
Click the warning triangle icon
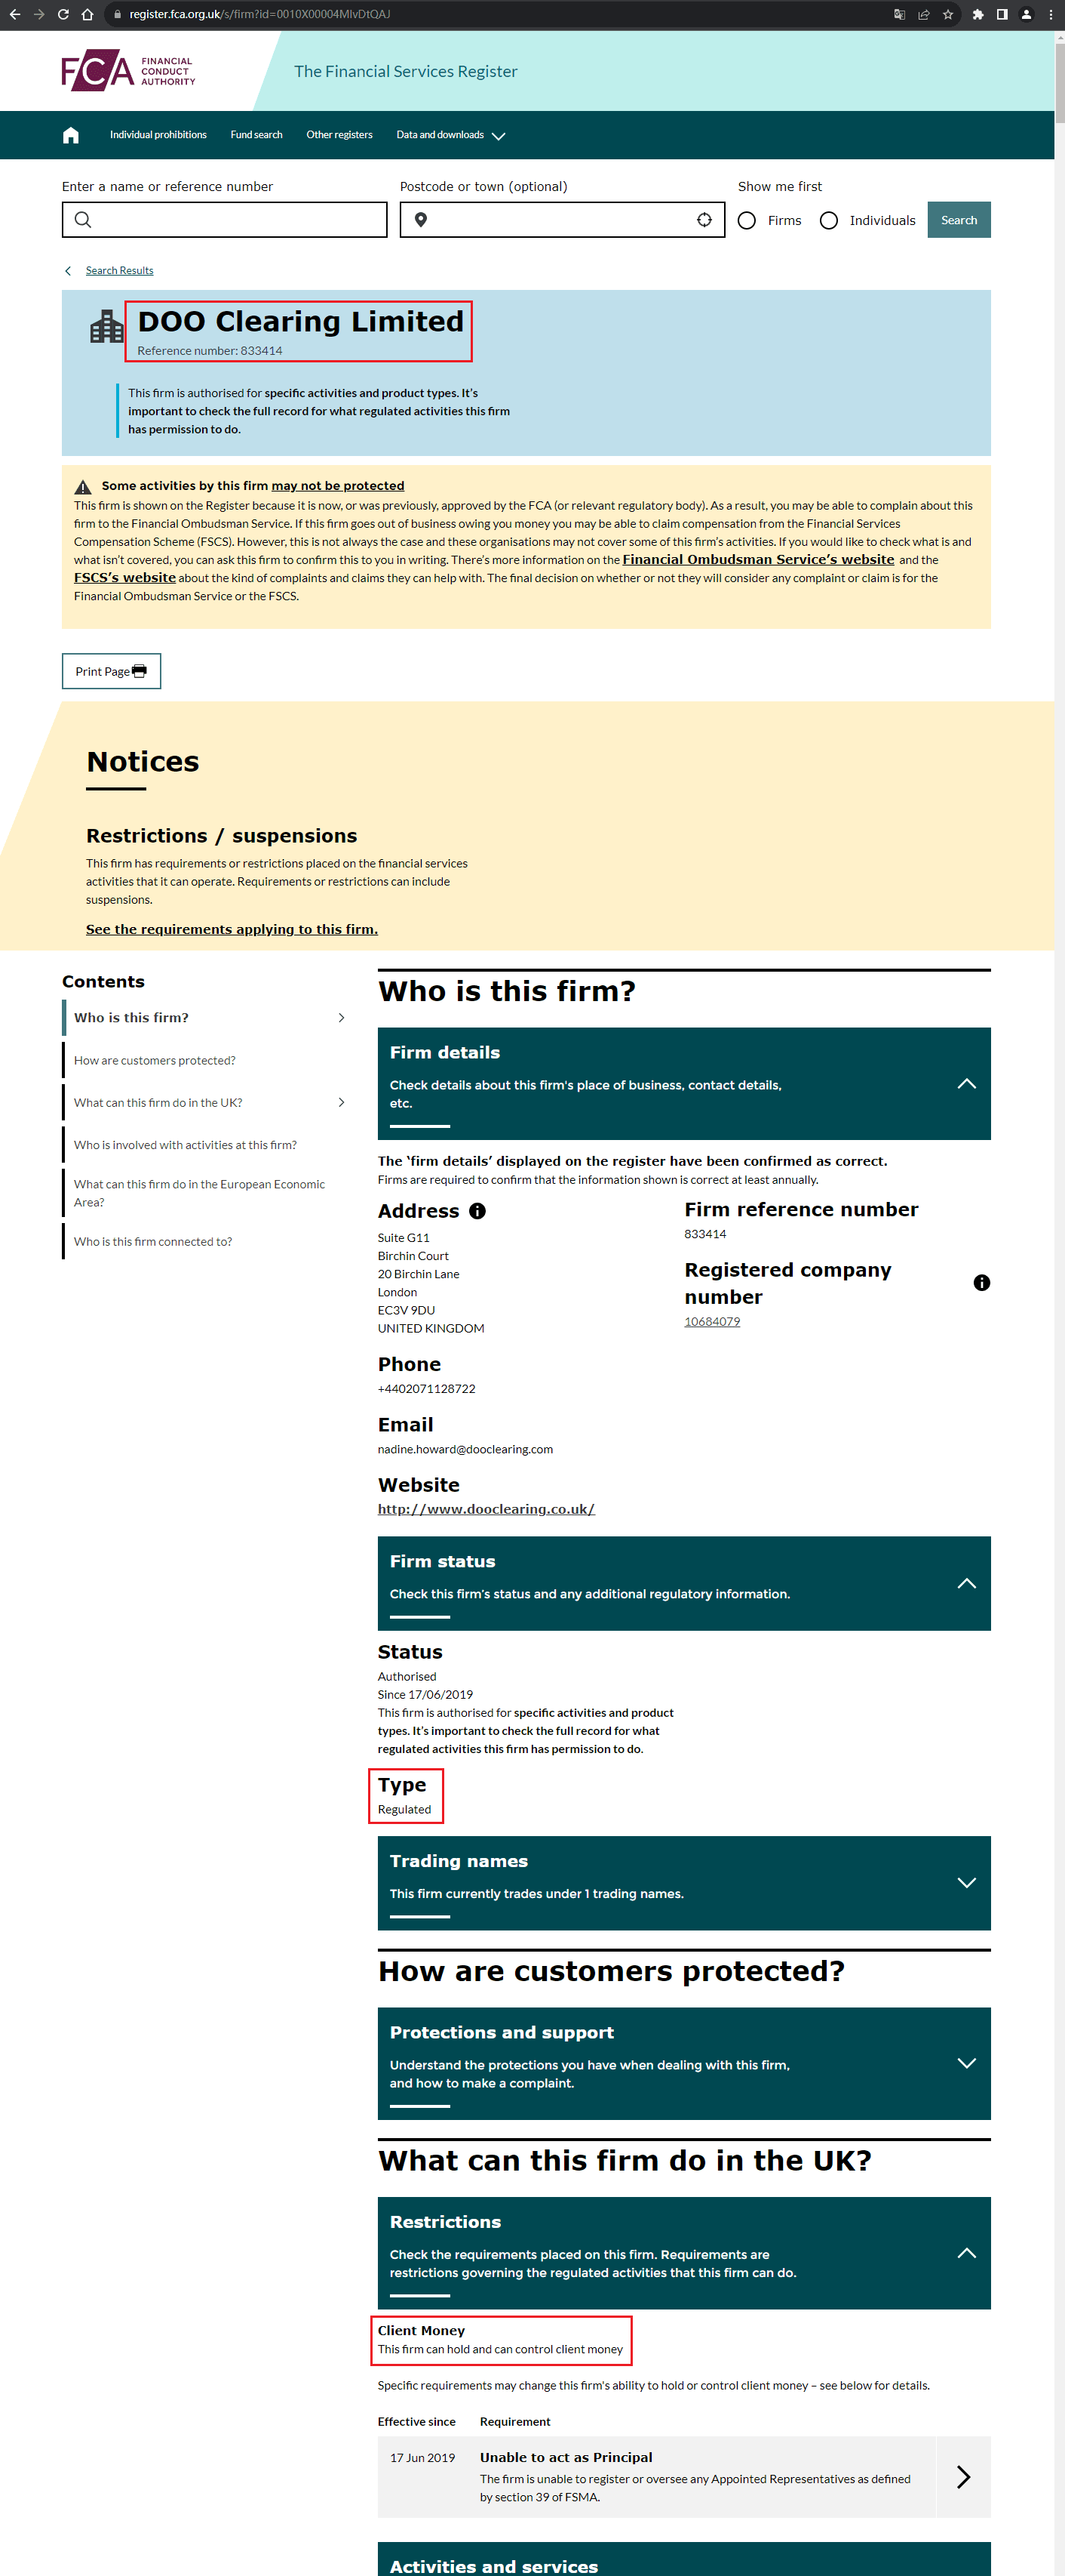click(83, 487)
